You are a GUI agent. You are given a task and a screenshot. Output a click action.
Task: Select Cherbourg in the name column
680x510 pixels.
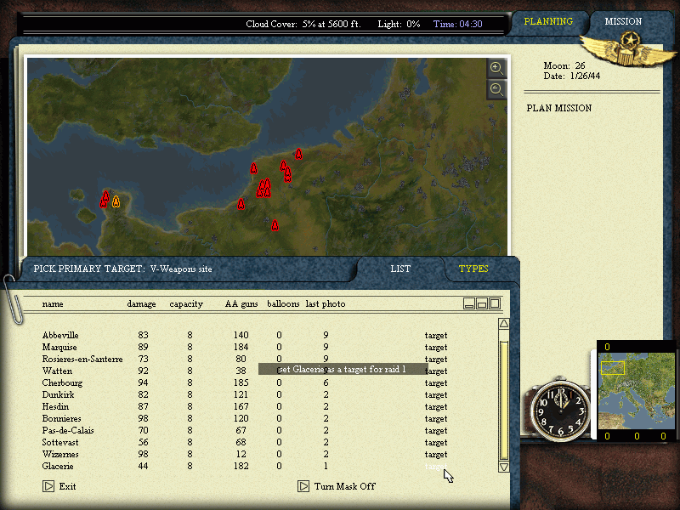[62, 383]
